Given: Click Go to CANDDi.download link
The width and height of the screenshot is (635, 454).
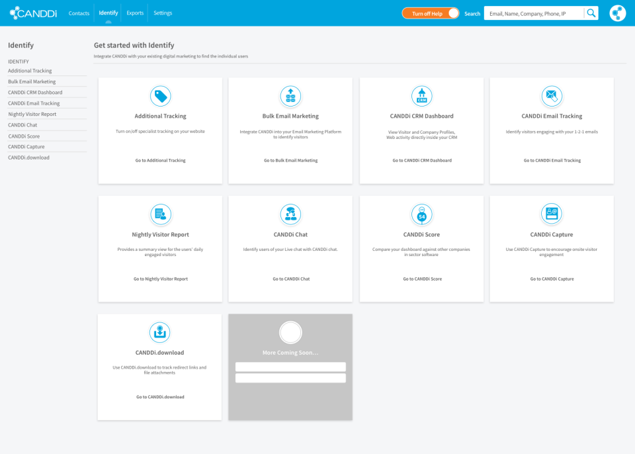Looking at the screenshot, I should [x=160, y=397].
